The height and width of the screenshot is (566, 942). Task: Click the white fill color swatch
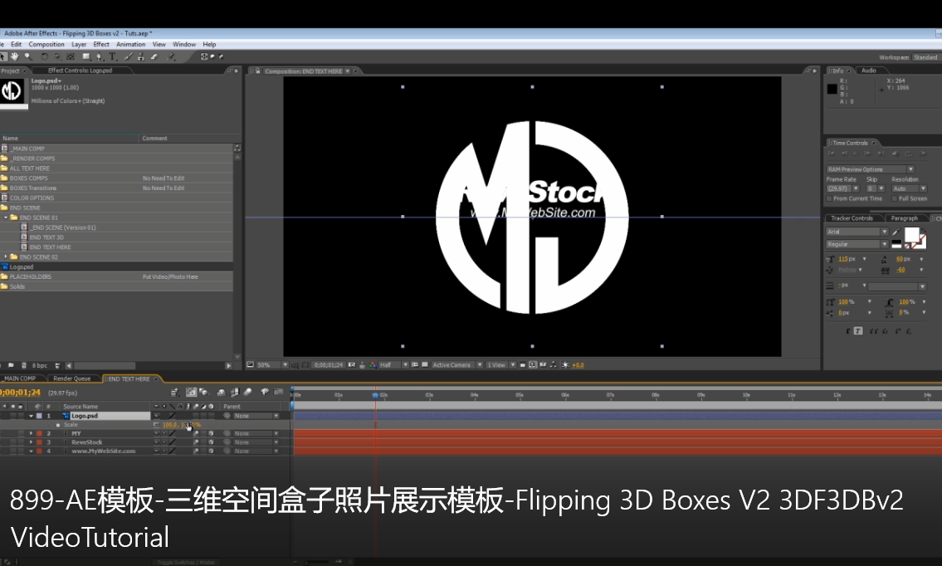click(912, 234)
